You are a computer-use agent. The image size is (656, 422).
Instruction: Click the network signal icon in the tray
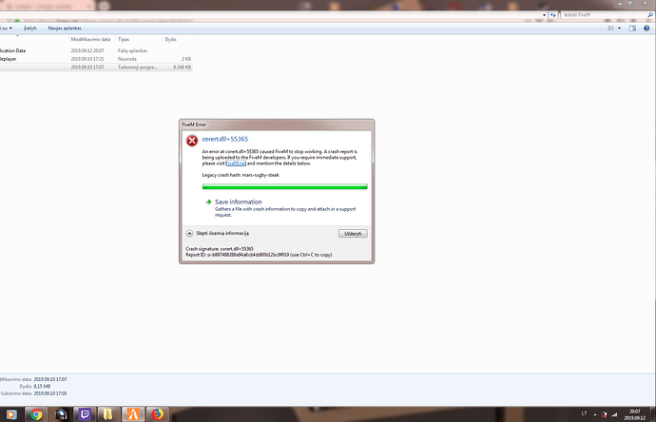click(614, 414)
